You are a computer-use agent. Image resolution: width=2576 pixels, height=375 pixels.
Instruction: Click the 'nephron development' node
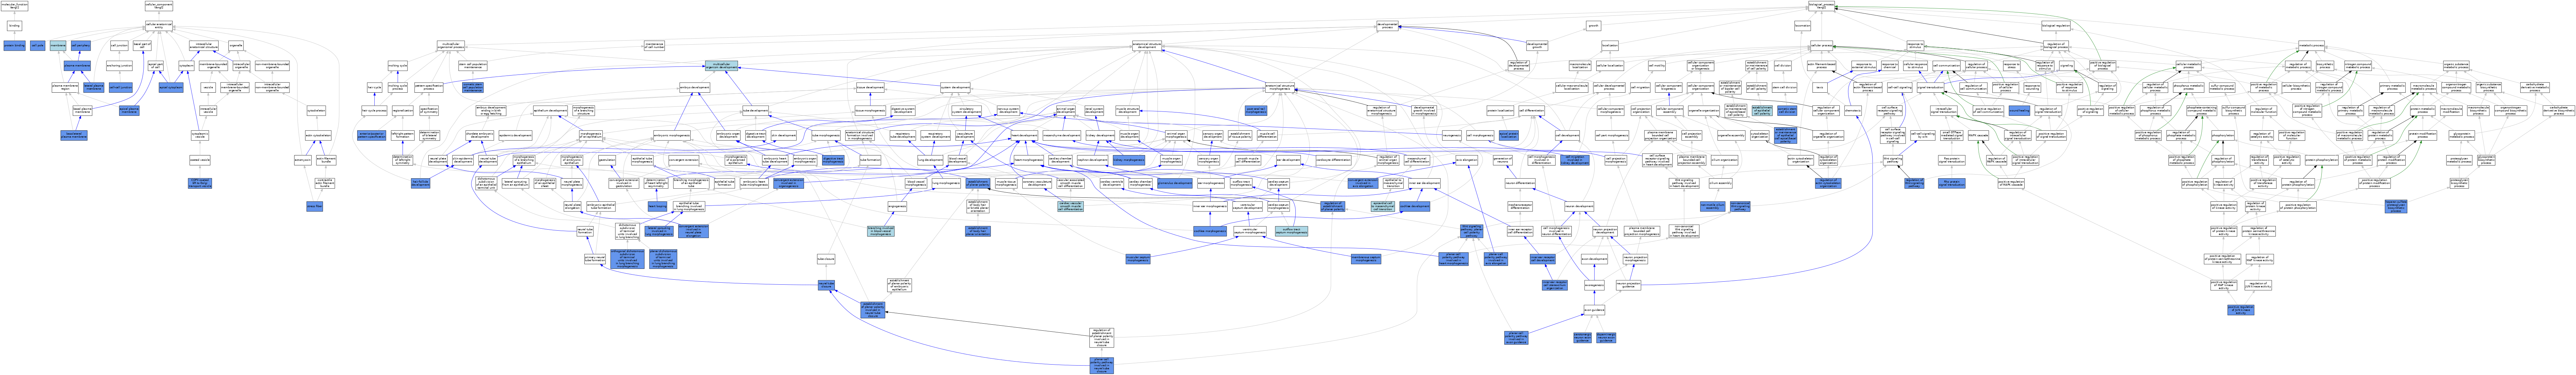click(x=1093, y=160)
